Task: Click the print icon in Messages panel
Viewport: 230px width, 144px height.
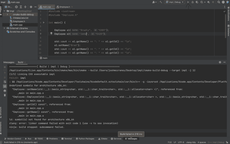Action: (5, 91)
